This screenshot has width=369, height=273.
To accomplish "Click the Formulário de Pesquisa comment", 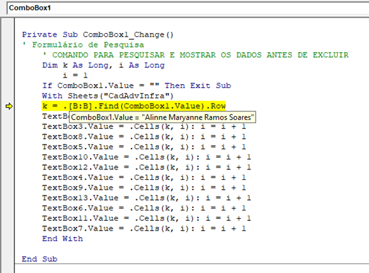I will [83, 45].
